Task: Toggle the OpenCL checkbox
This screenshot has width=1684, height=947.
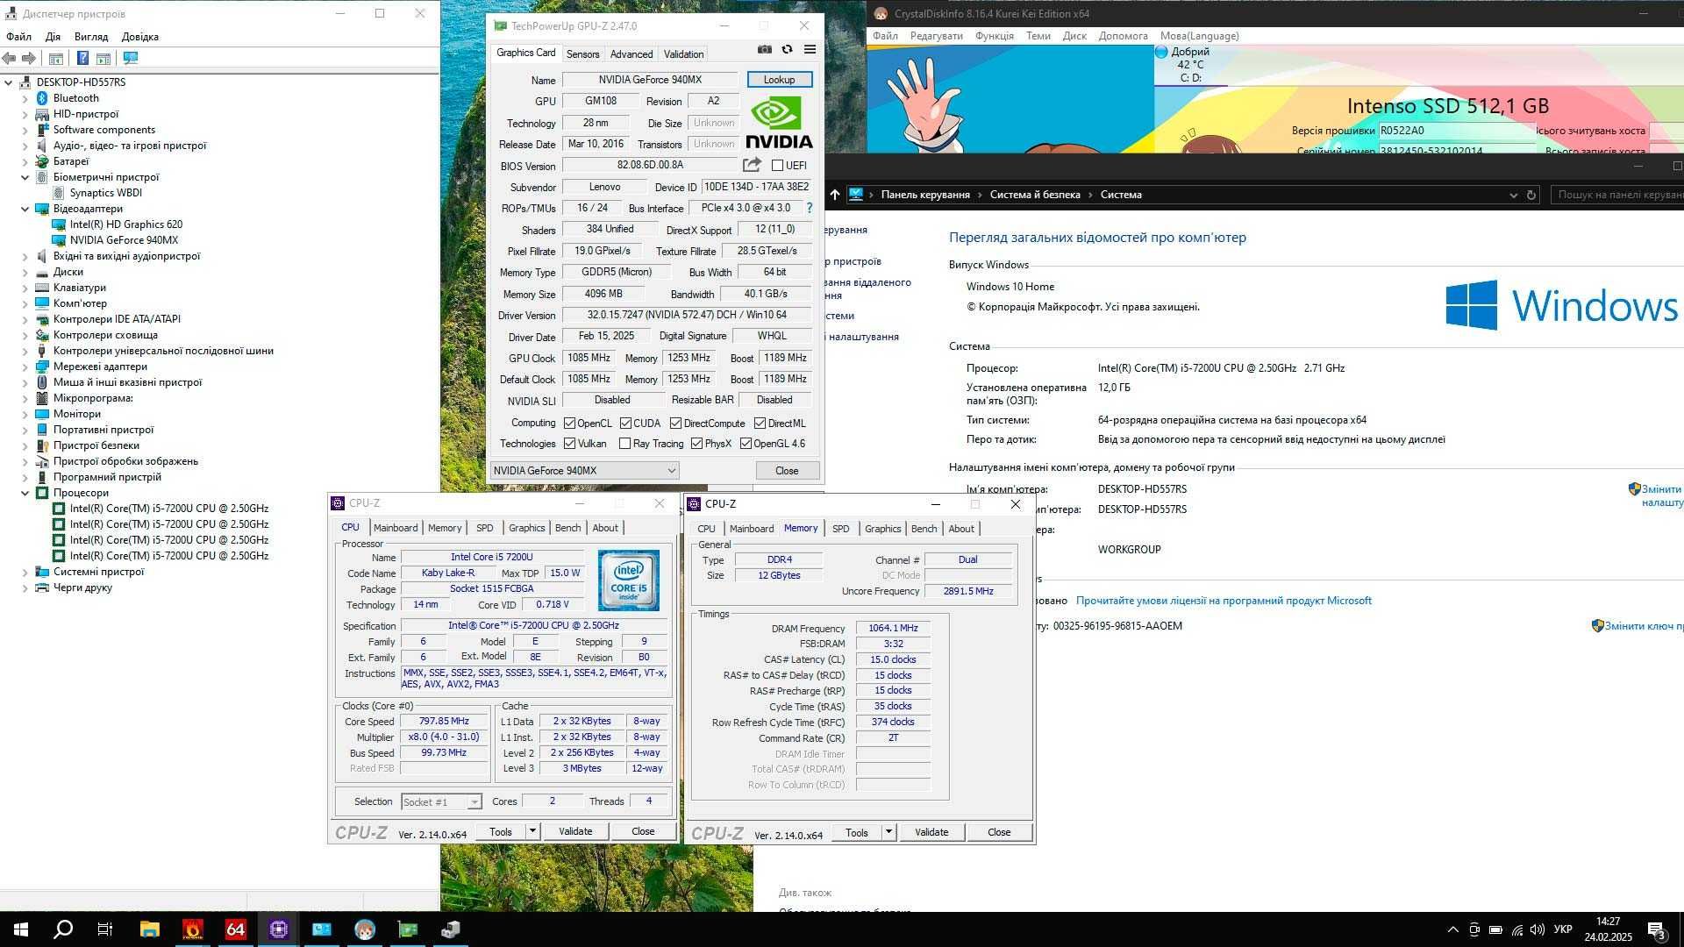Action: [569, 423]
